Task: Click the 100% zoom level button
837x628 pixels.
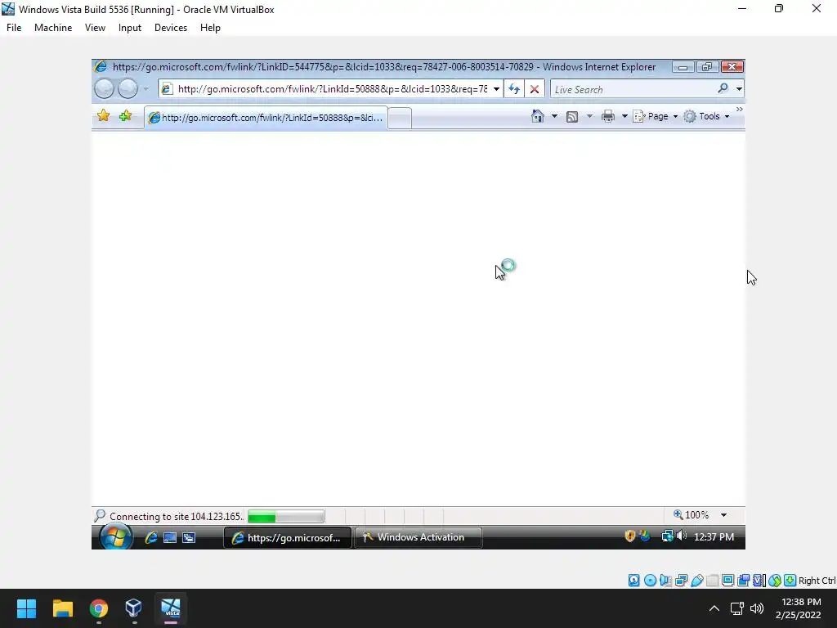Action: (692, 515)
